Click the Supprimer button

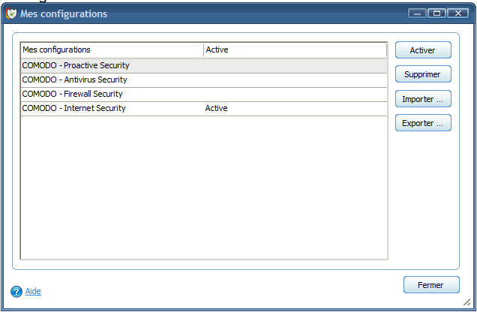pyautogui.click(x=423, y=74)
